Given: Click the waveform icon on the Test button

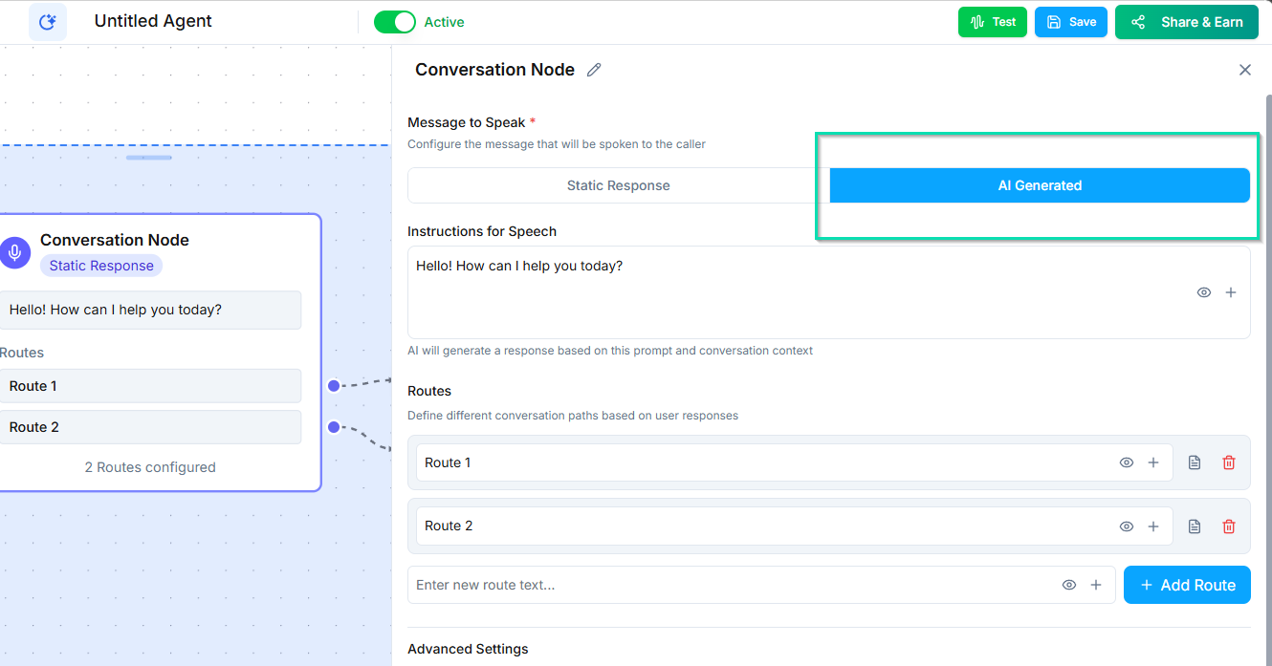Looking at the screenshot, I should click(x=977, y=21).
